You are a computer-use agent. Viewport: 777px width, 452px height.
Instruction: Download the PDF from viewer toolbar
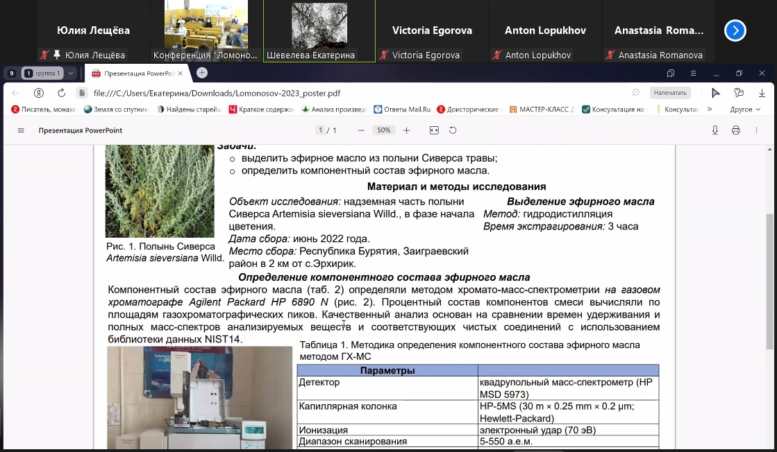[715, 130]
